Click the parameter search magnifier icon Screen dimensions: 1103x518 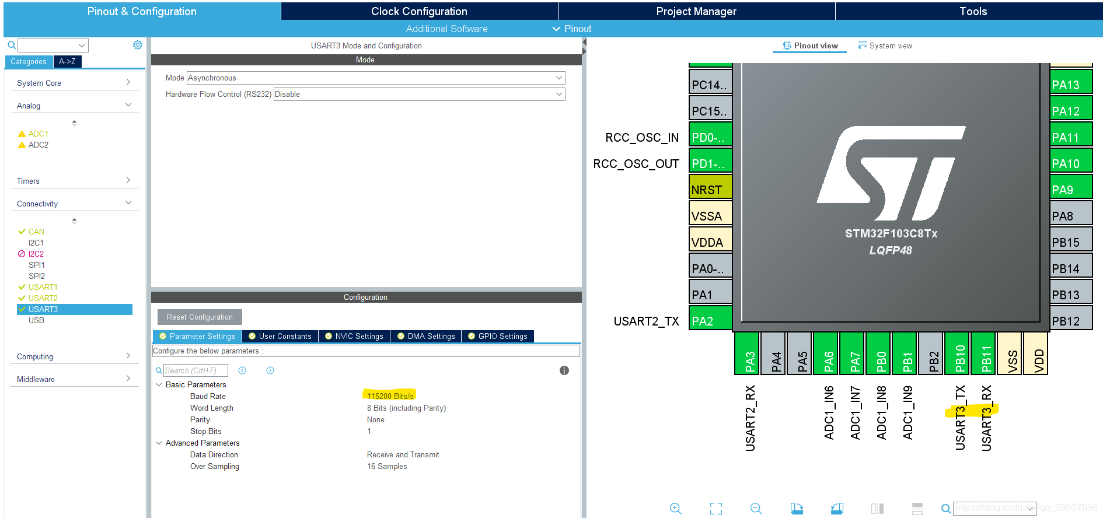click(159, 370)
